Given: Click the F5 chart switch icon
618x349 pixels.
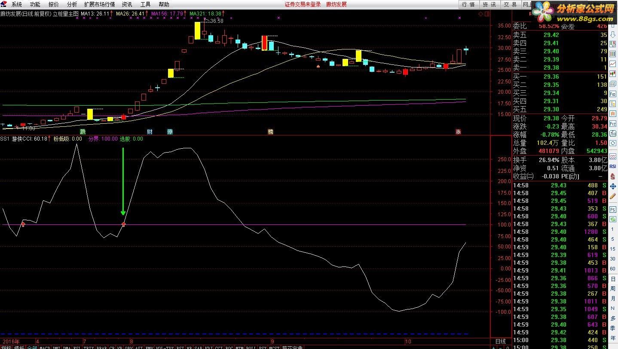Looking at the screenshot, I should tap(613, 210).
